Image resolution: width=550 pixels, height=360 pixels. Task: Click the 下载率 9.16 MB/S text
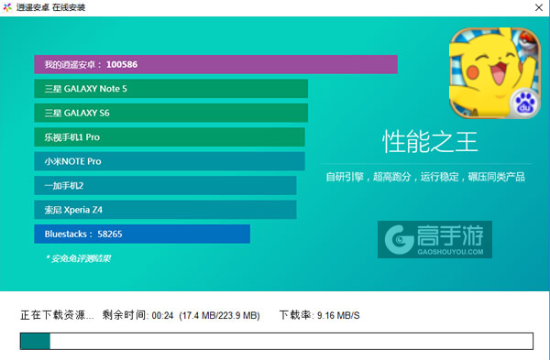(320, 315)
